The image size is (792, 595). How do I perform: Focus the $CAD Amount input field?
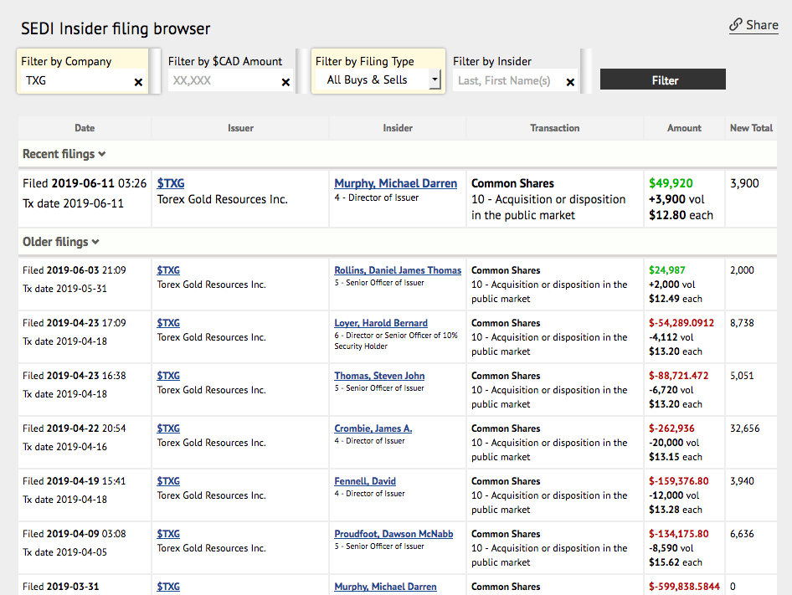[x=222, y=81]
